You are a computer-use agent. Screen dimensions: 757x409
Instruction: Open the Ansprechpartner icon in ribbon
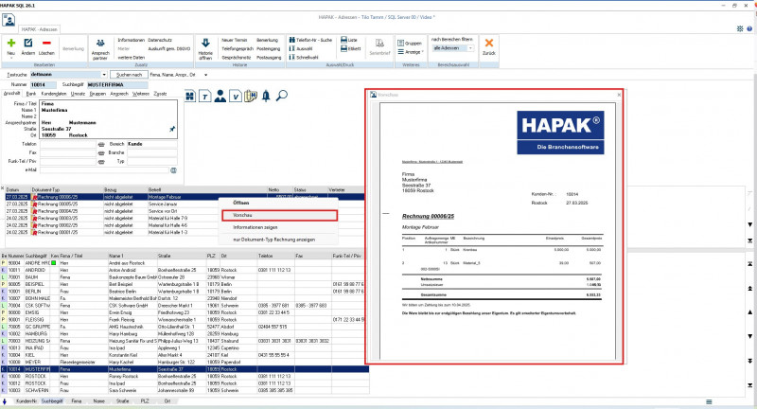(100, 43)
